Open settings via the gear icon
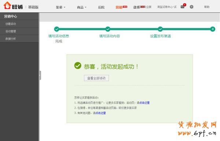The image size is (220, 141). point(191,7)
